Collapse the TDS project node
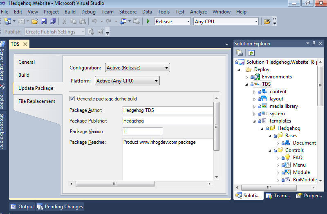The height and width of the screenshot is (214, 327). click(x=247, y=85)
